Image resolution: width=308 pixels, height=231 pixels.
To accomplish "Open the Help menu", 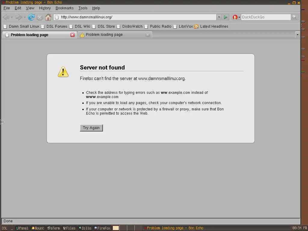I will (x=96, y=8).
